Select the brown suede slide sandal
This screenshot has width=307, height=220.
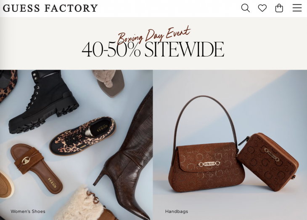[x=37, y=169]
